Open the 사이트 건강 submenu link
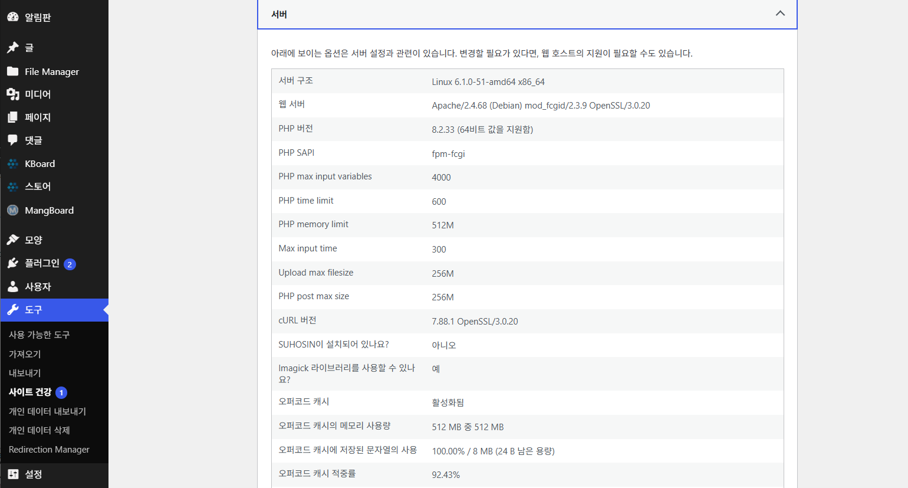 coord(30,392)
